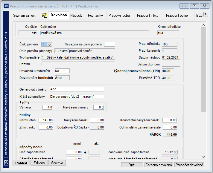Click the tab strip left arrow
The image size is (213, 173).
click(x=201, y=14)
